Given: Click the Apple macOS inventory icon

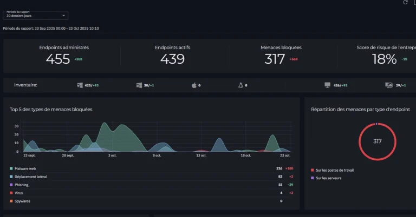Looking at the screenshot, I should tap(193, 85).
